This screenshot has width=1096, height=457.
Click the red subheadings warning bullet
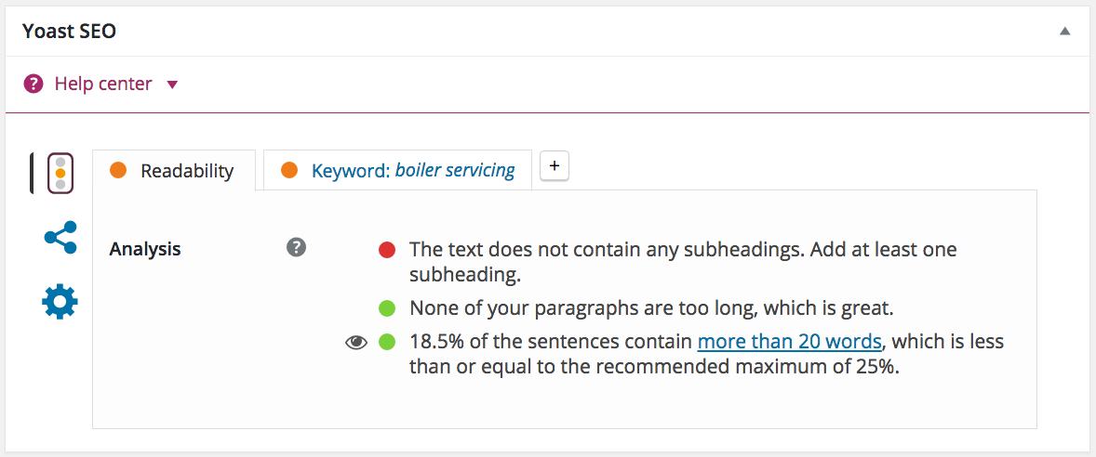pos(387,250)
